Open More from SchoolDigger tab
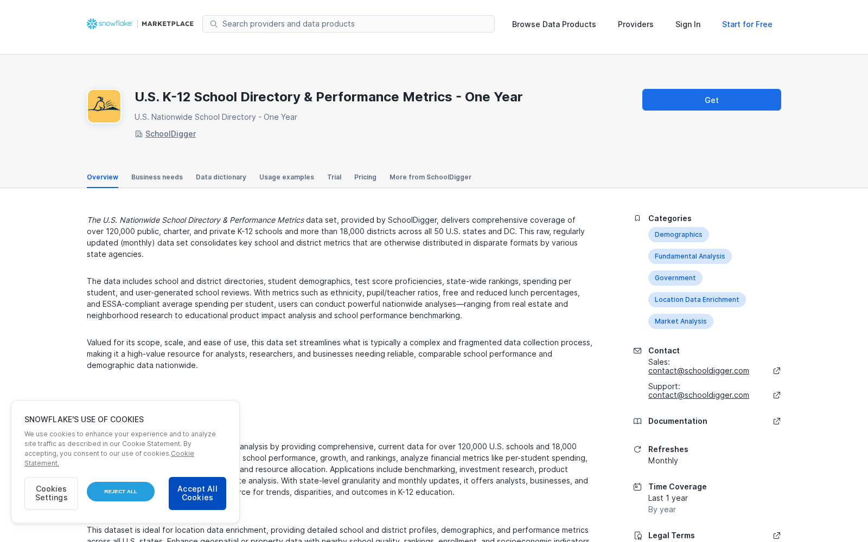 [x=430, y=177]
